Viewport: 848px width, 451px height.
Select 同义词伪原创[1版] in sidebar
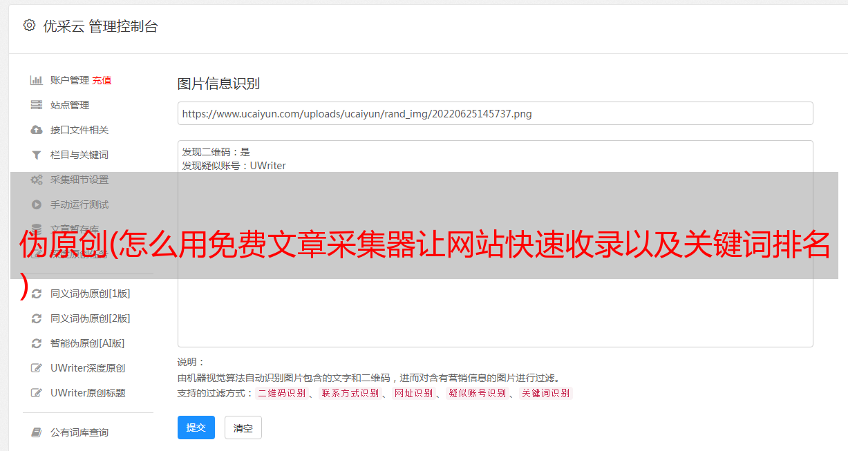point(90,294)
